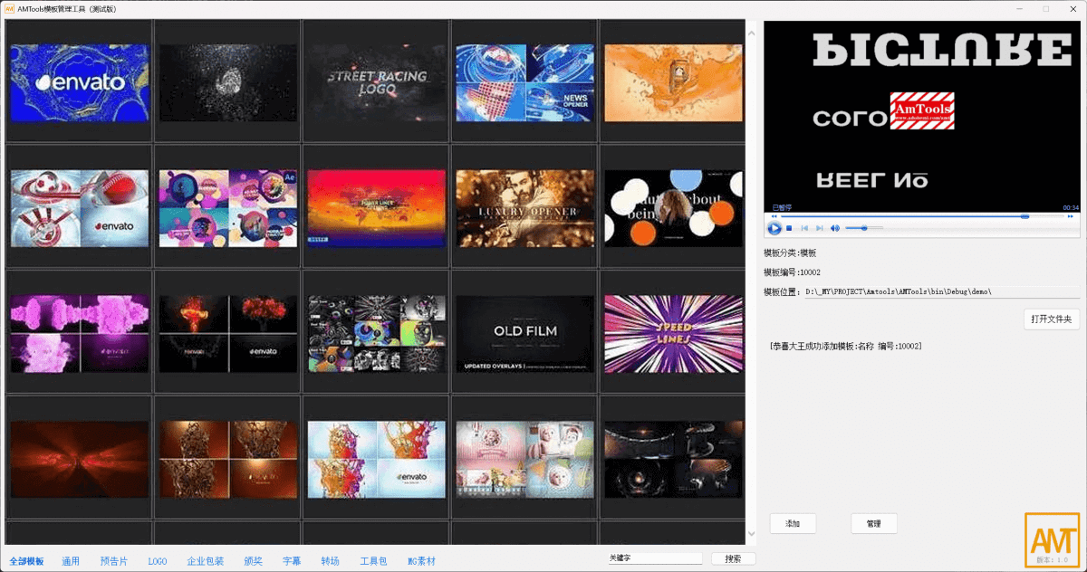Click the 添加 button
Screen dimensions: 1087x572
793,524
